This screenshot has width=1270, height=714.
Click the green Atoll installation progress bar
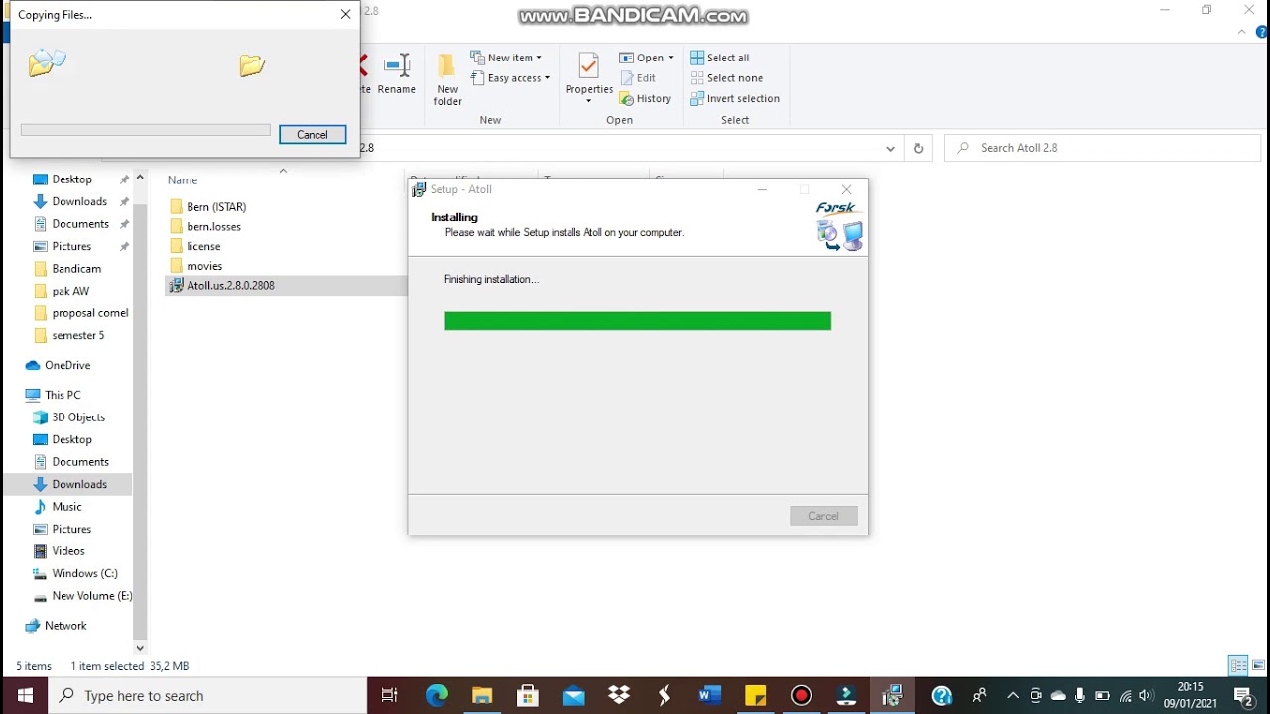(638, 321)
